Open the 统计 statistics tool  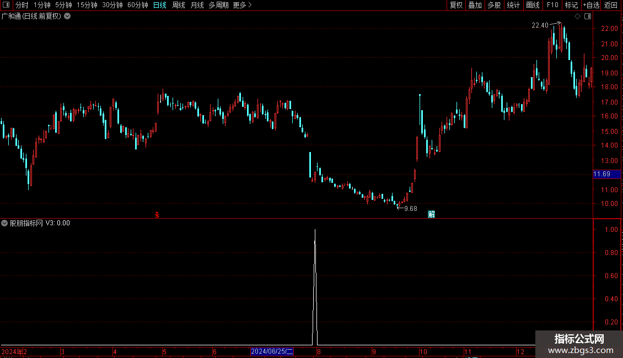coord(513,5)
